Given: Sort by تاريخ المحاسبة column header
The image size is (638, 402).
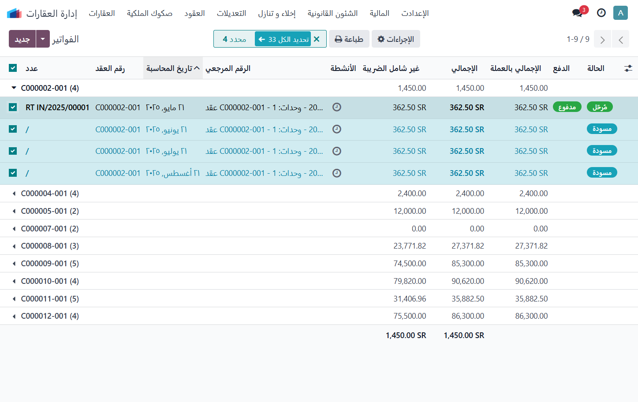Looking at the screenshot, I should click(x=173, y=68).
